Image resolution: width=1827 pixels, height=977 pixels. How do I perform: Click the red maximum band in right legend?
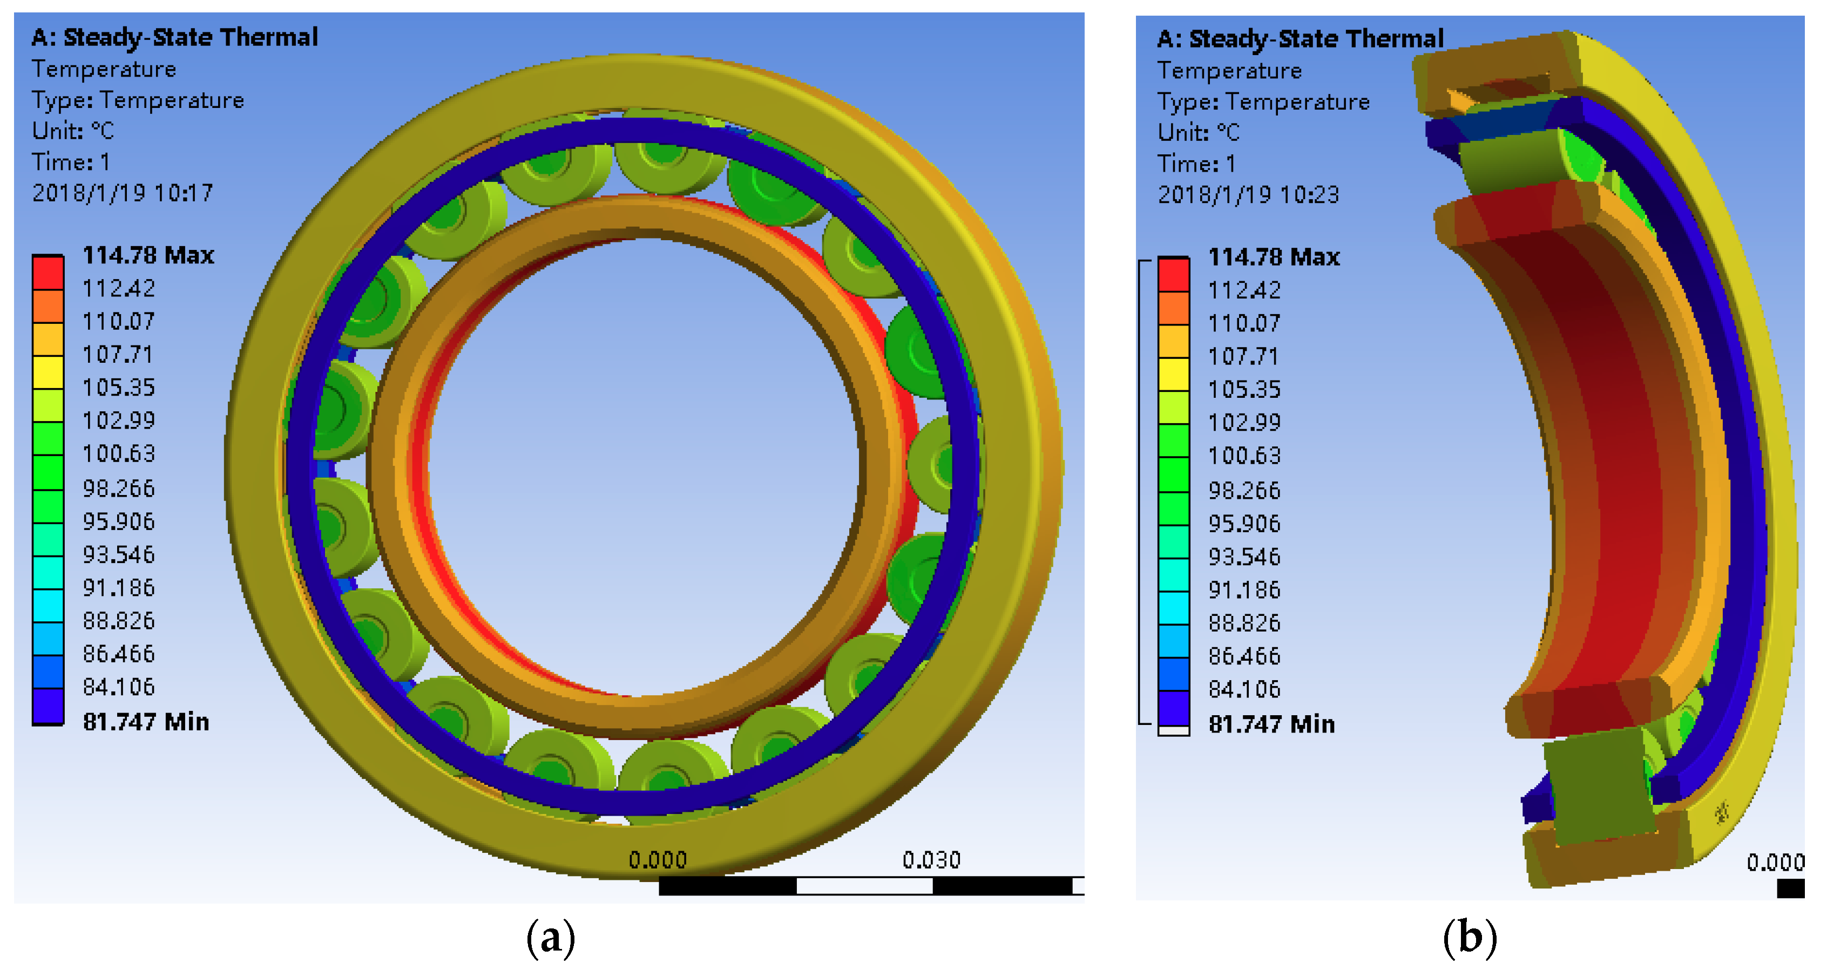(1173, 274)
